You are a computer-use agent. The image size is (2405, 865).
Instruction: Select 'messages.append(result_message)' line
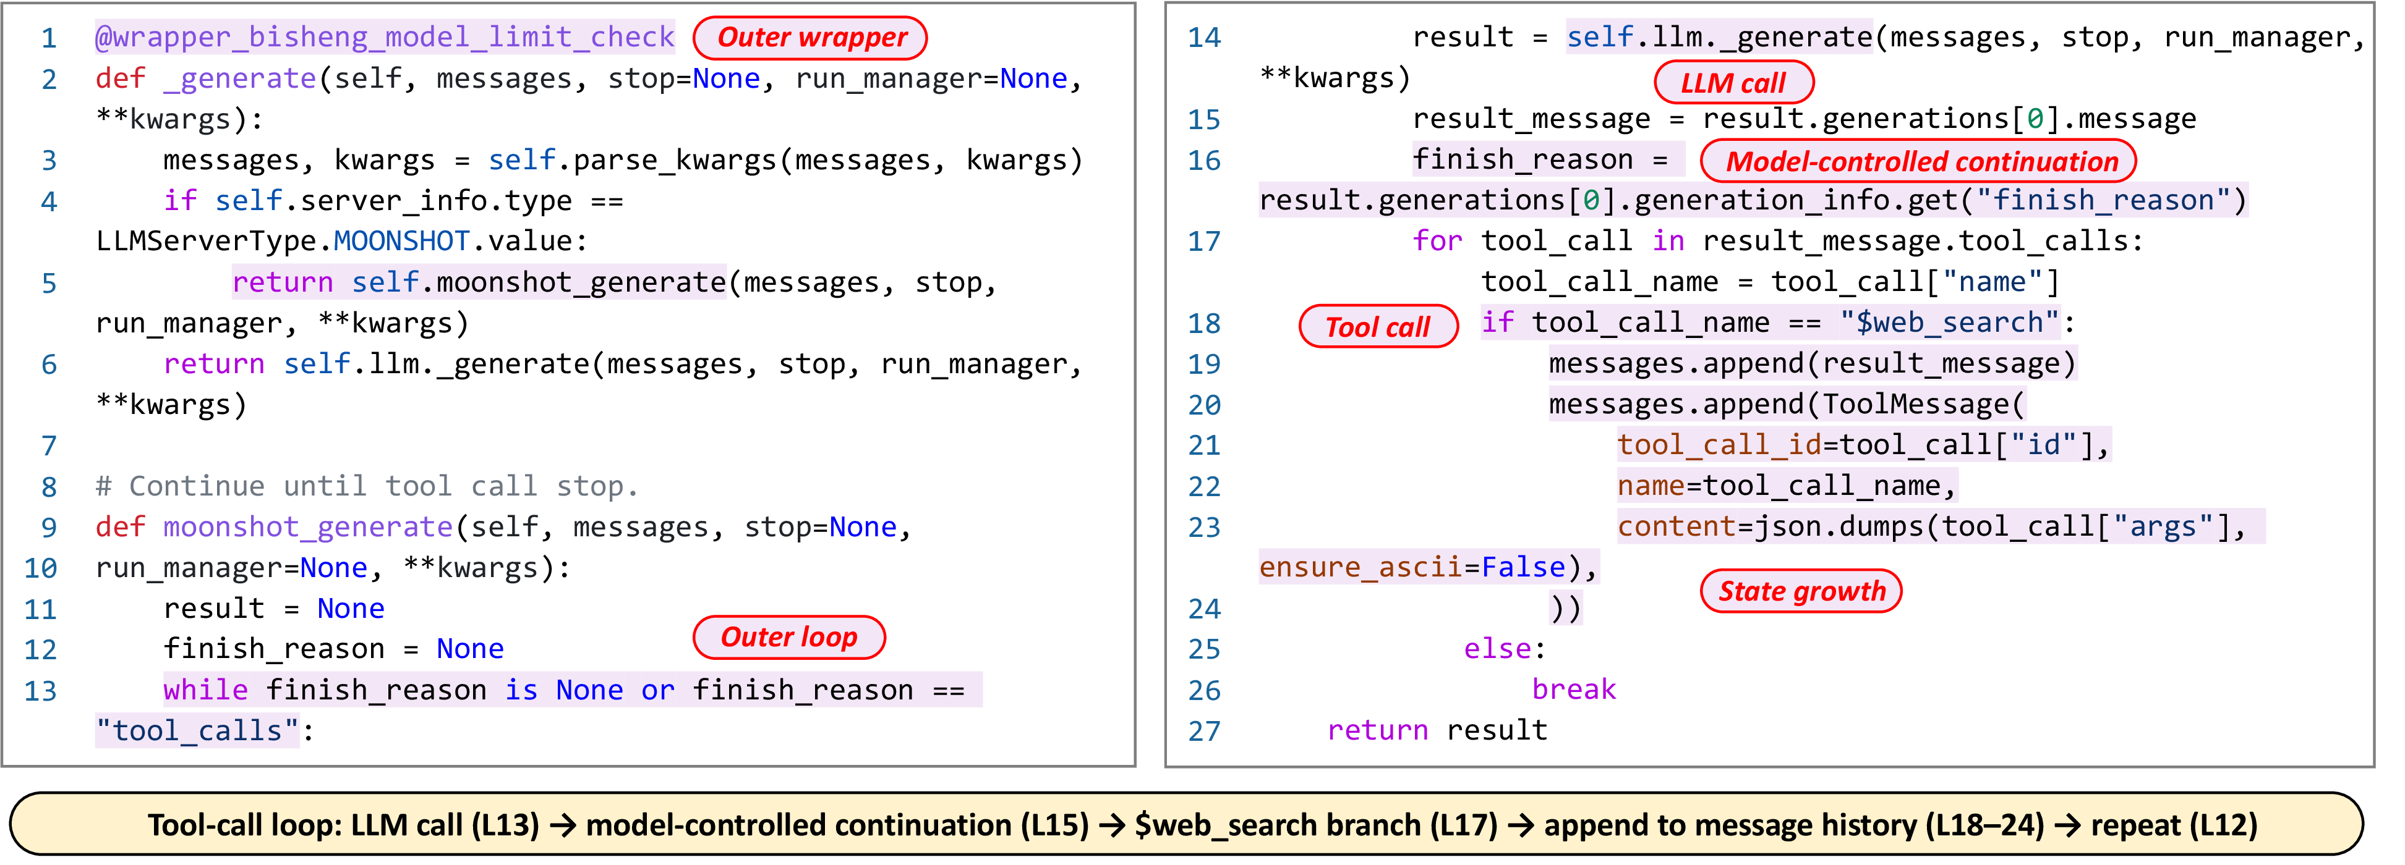pos(1812,364)
